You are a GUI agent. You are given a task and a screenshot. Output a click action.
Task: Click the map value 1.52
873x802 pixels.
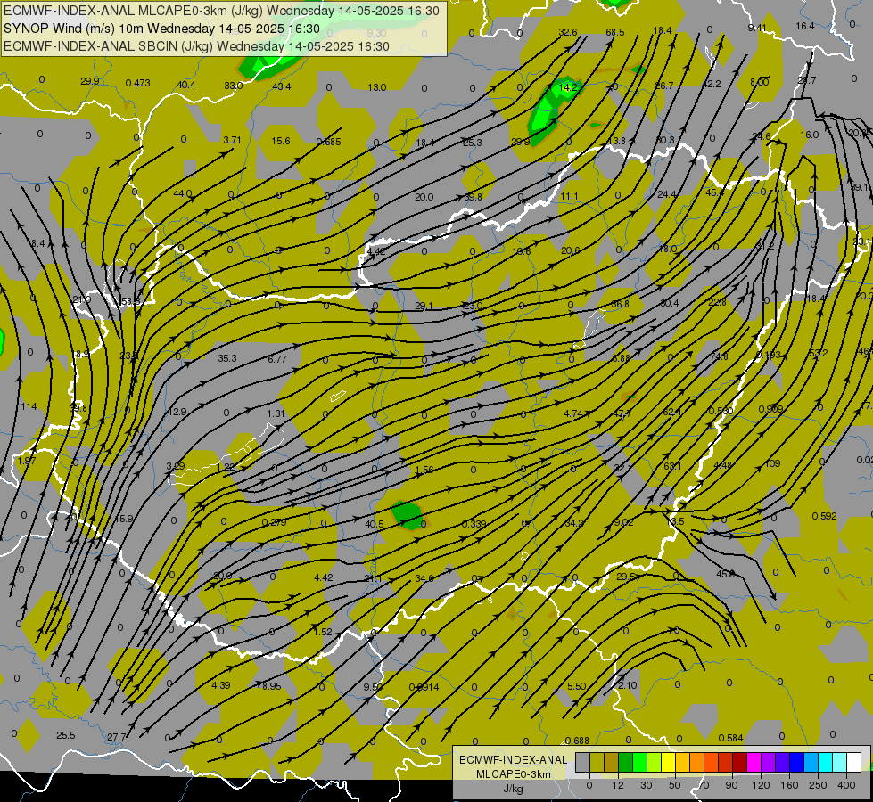click(x=323, y=632)
